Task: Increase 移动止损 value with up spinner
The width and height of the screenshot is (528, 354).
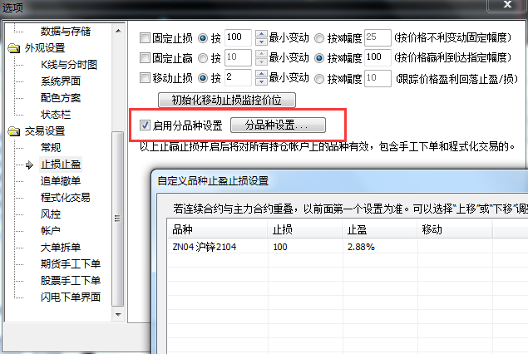Action: 261,74
